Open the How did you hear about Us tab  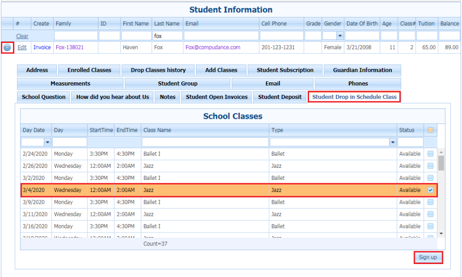[x=112, y=97]
